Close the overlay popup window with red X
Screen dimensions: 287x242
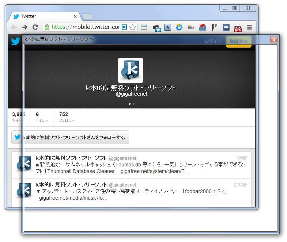tap(274, 40)
